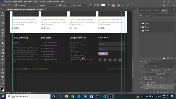The height and width of the screenshot is (99, 176).
Task: Add layer style fx button
Action: [x=154, y=92]
